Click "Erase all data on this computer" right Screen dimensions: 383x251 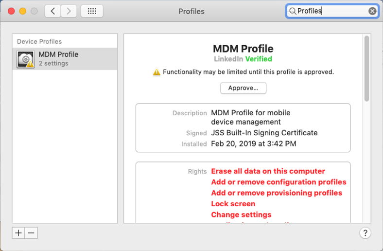pos(268,171)
